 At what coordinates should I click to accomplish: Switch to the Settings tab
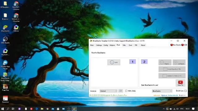click(x=99, y=45)
